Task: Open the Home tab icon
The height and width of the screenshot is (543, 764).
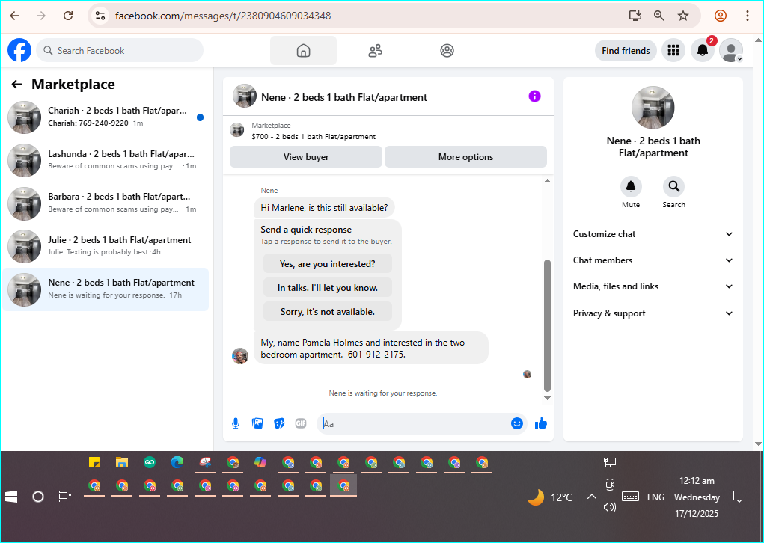Action: point(303,50)
